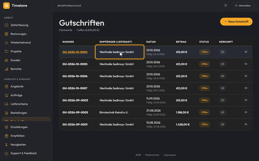Click the Berichte bar chart icon
The image size is (259, 161).
pos(6,69)
